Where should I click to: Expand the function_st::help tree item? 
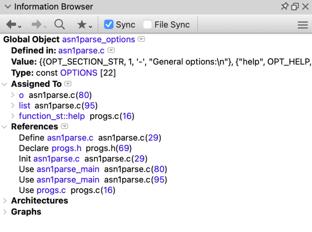[13, 116]
